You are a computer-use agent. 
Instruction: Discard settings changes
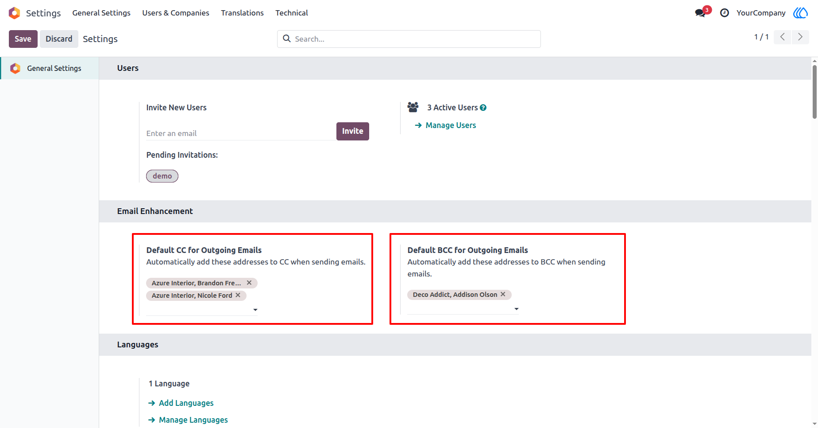click(x=59, y=39)
